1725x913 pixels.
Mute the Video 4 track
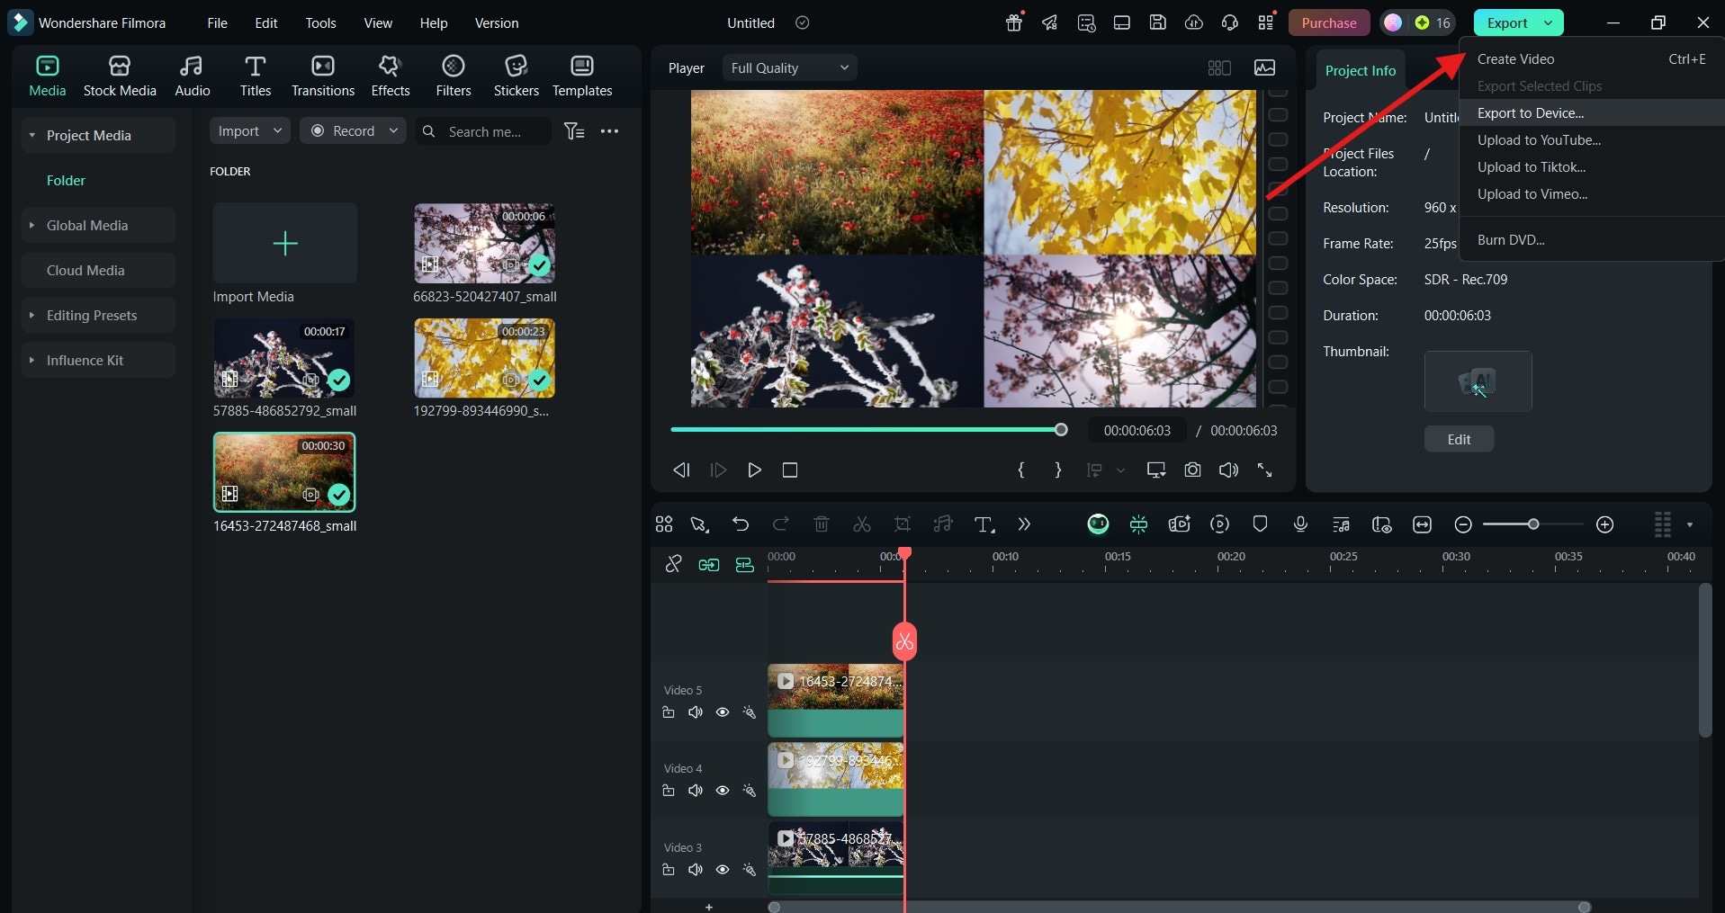696,791
